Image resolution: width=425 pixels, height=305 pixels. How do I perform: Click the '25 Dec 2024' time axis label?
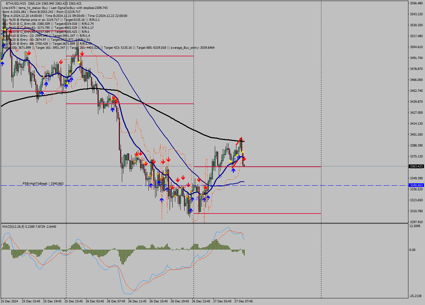(10, 301)
